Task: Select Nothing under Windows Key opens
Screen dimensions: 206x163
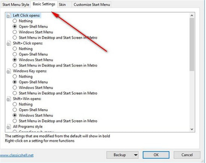Action: tap(15, 77)
